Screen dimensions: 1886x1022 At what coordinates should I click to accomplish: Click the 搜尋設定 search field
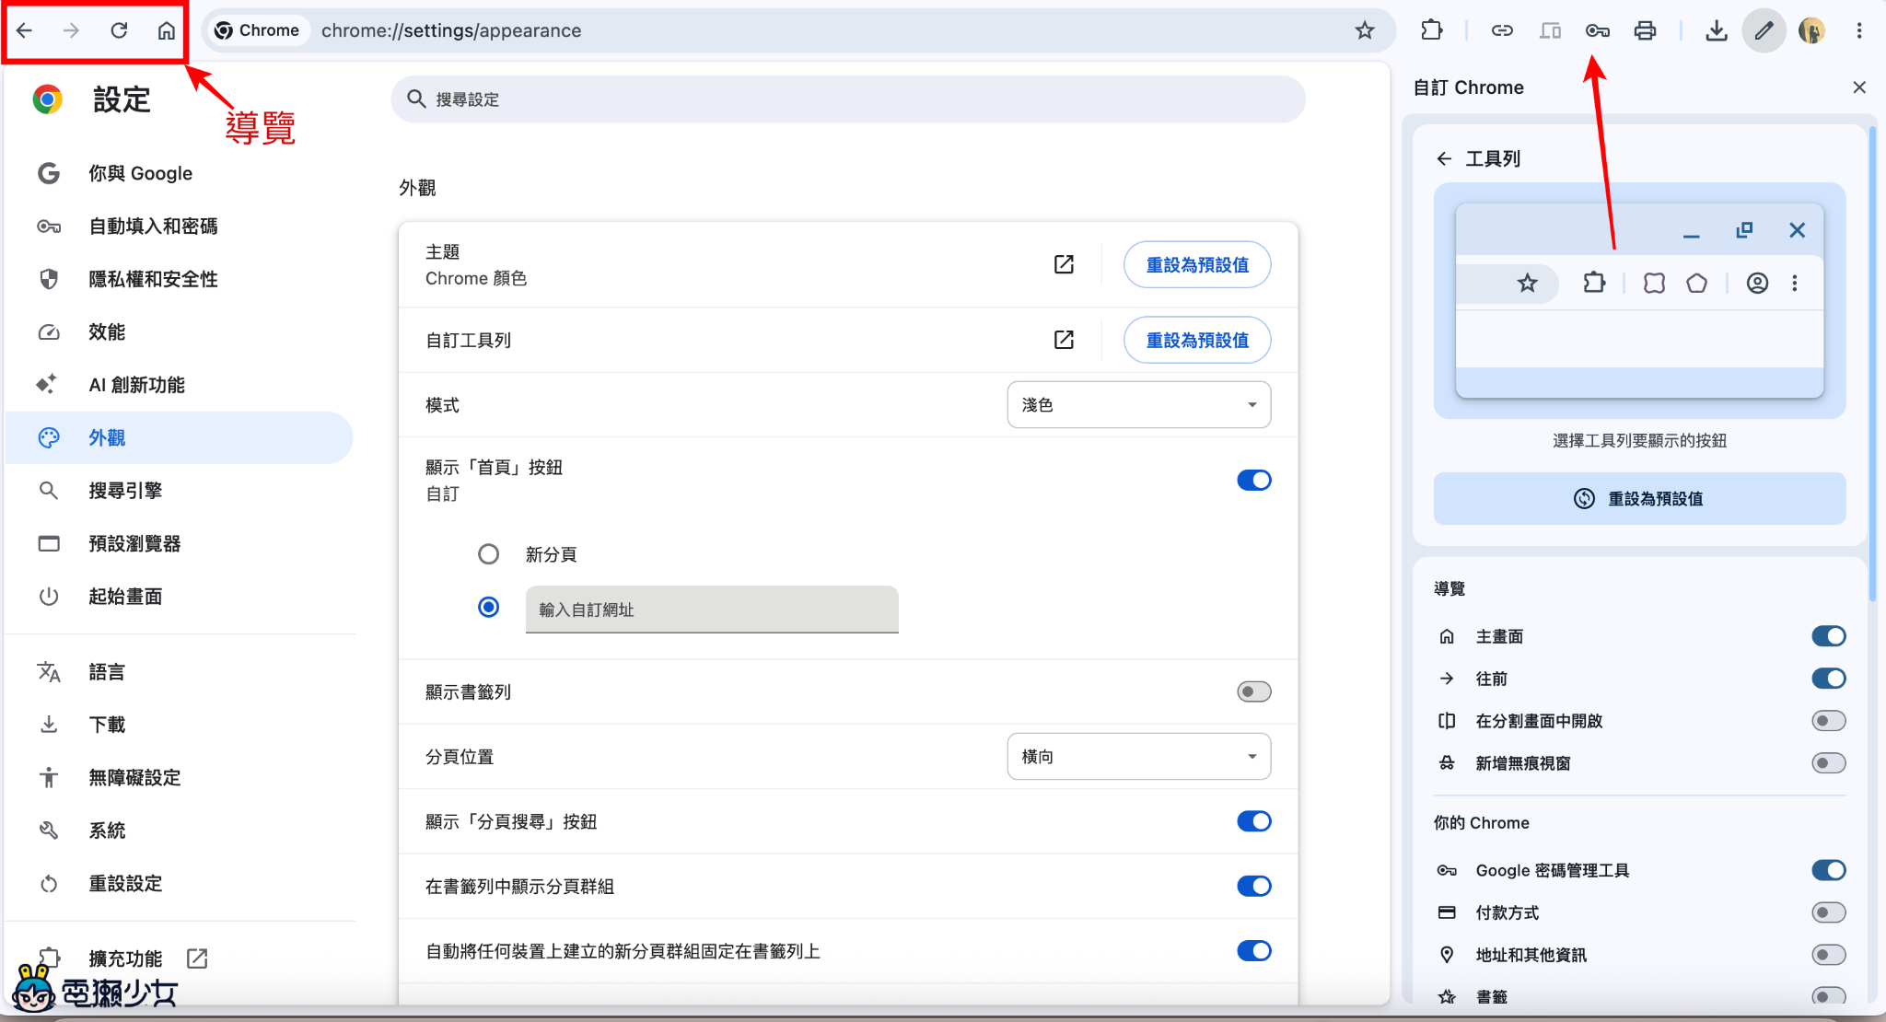847,99
